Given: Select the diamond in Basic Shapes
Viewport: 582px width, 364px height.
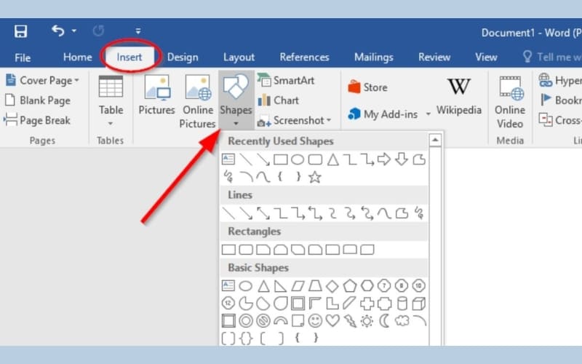Looking at the screenshot, I should click(332, 286).
